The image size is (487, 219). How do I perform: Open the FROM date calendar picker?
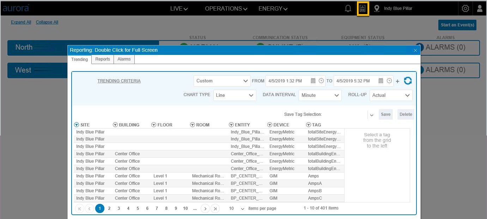[313, 81]
